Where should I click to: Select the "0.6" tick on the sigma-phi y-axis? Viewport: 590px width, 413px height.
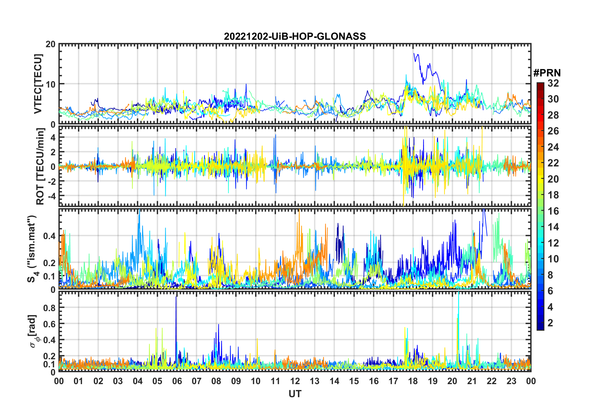(x=50, y=324)
